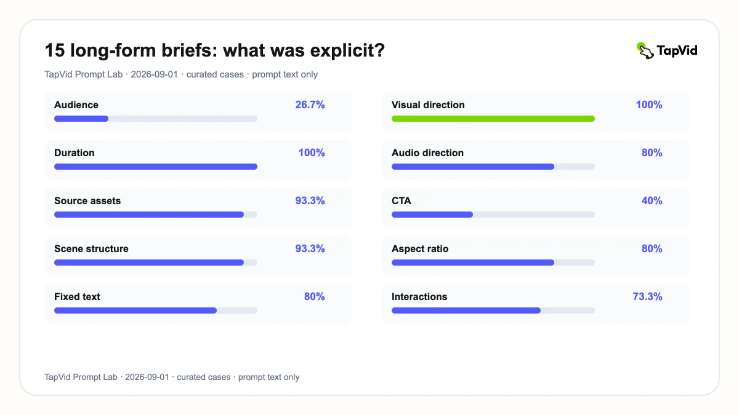The height and width of the screenshot is (415, 739).
Task: Select the Interactions row card
Action: 536,304
